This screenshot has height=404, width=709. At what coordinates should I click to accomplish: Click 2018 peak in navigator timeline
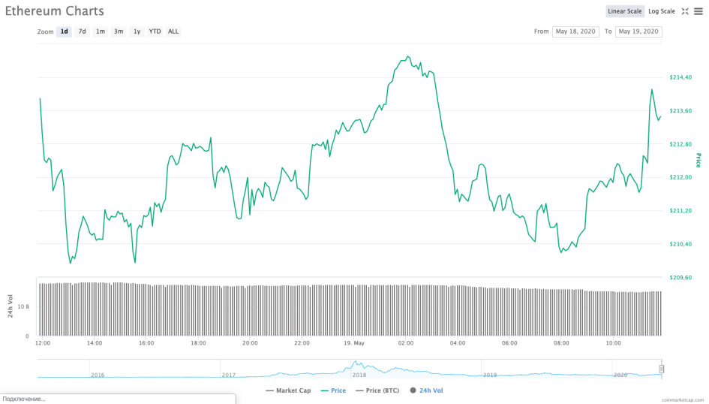356,363
